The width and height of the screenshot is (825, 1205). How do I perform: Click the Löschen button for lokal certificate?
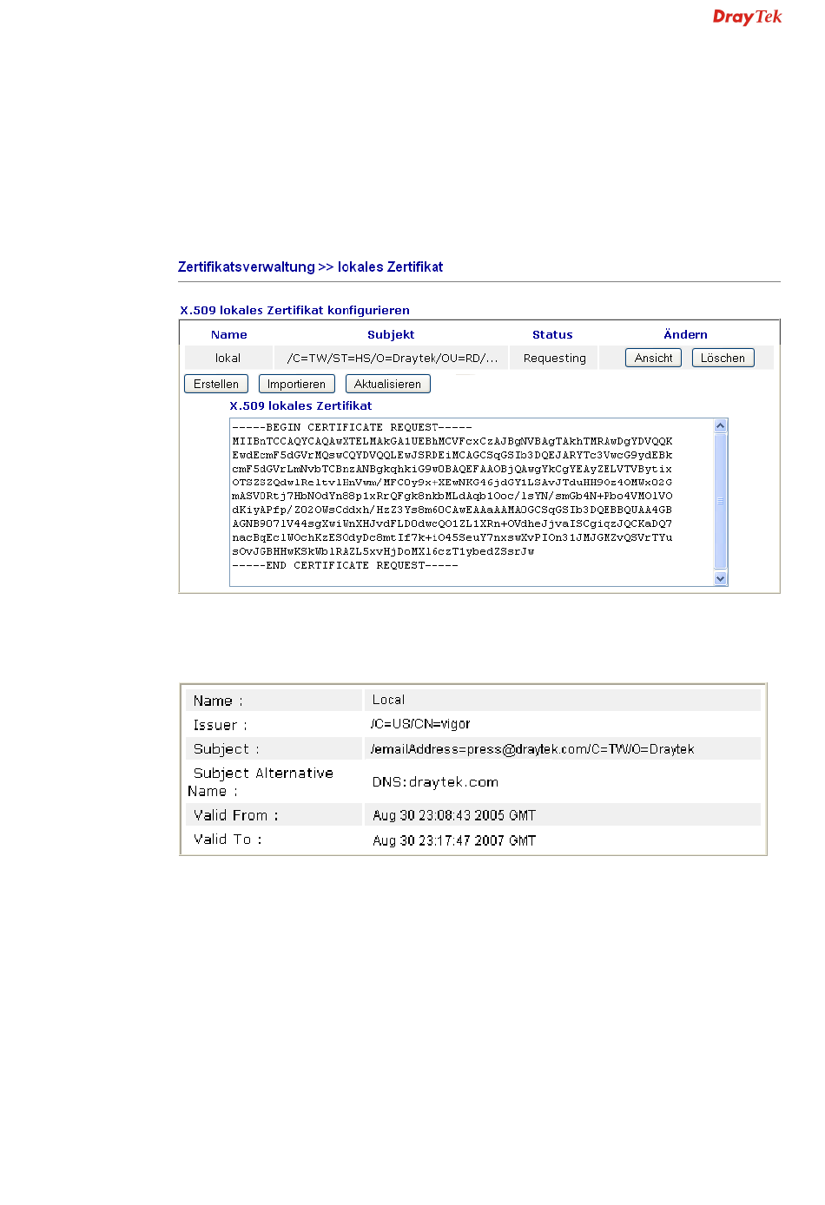pyautogui.click(x=723, y=358)
